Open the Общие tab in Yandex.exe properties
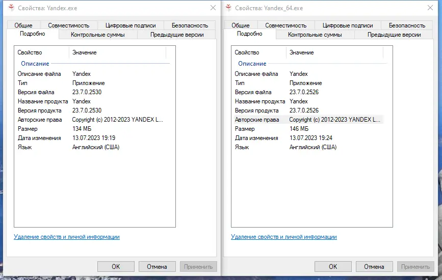 coord(23,25)
